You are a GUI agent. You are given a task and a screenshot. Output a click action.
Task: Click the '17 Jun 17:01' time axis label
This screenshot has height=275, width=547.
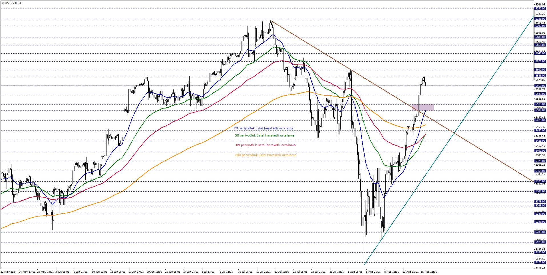coord(136,272)
